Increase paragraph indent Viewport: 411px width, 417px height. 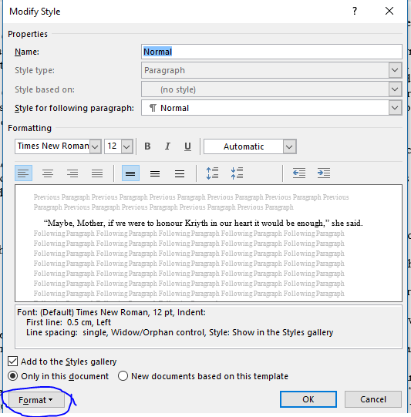coord(324,173)
